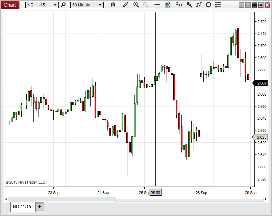
Task: Open the second gray link square dropdown
Action: pos(248,5)
